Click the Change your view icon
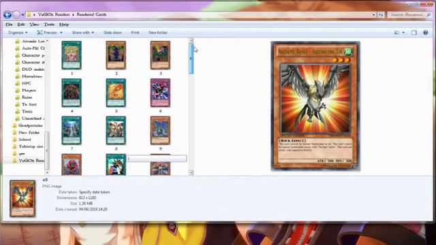The image size is (436, 245). 396,33
